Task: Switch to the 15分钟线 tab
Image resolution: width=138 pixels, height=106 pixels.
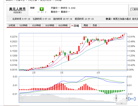Action: pos(36,25)
